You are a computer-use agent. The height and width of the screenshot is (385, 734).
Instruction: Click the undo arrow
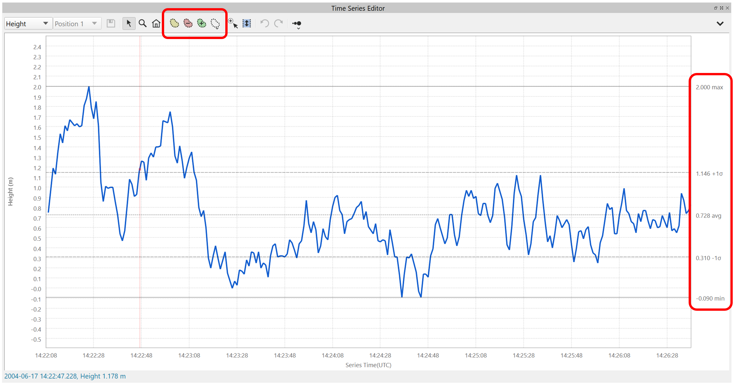pos(265,23)
